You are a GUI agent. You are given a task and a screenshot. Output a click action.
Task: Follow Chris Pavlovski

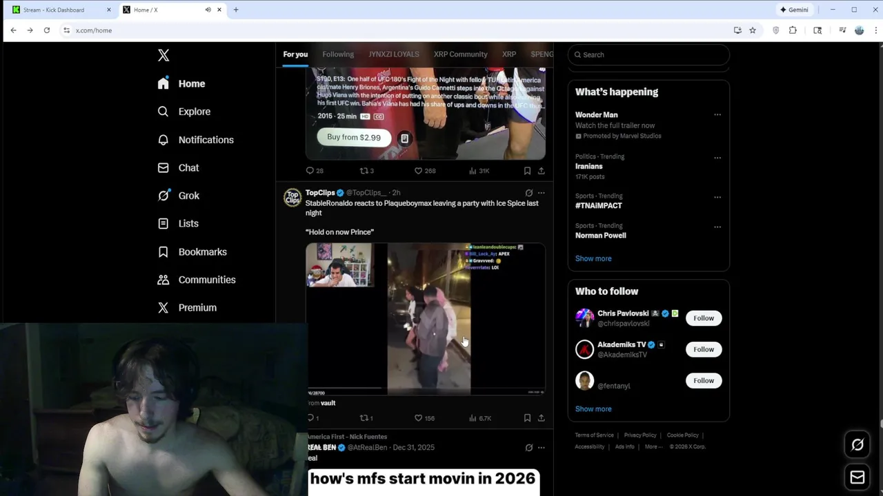click(x=704, y=318)
